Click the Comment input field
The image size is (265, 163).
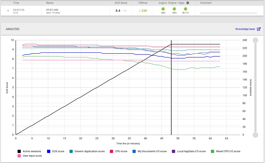point(228,11)
